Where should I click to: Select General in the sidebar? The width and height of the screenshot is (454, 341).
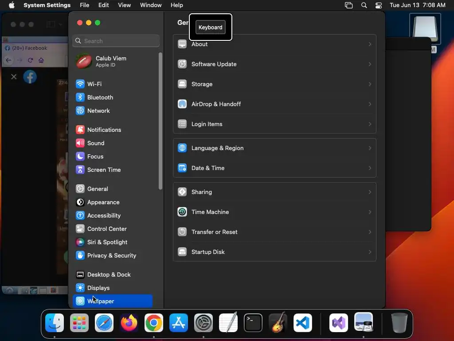tap(112, 189)
